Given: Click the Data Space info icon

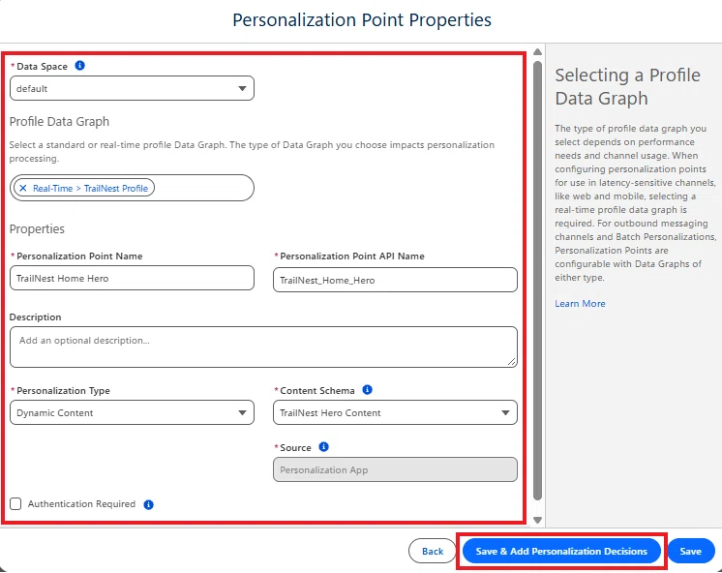Looking at the screenshot, I should click(79, 66).
